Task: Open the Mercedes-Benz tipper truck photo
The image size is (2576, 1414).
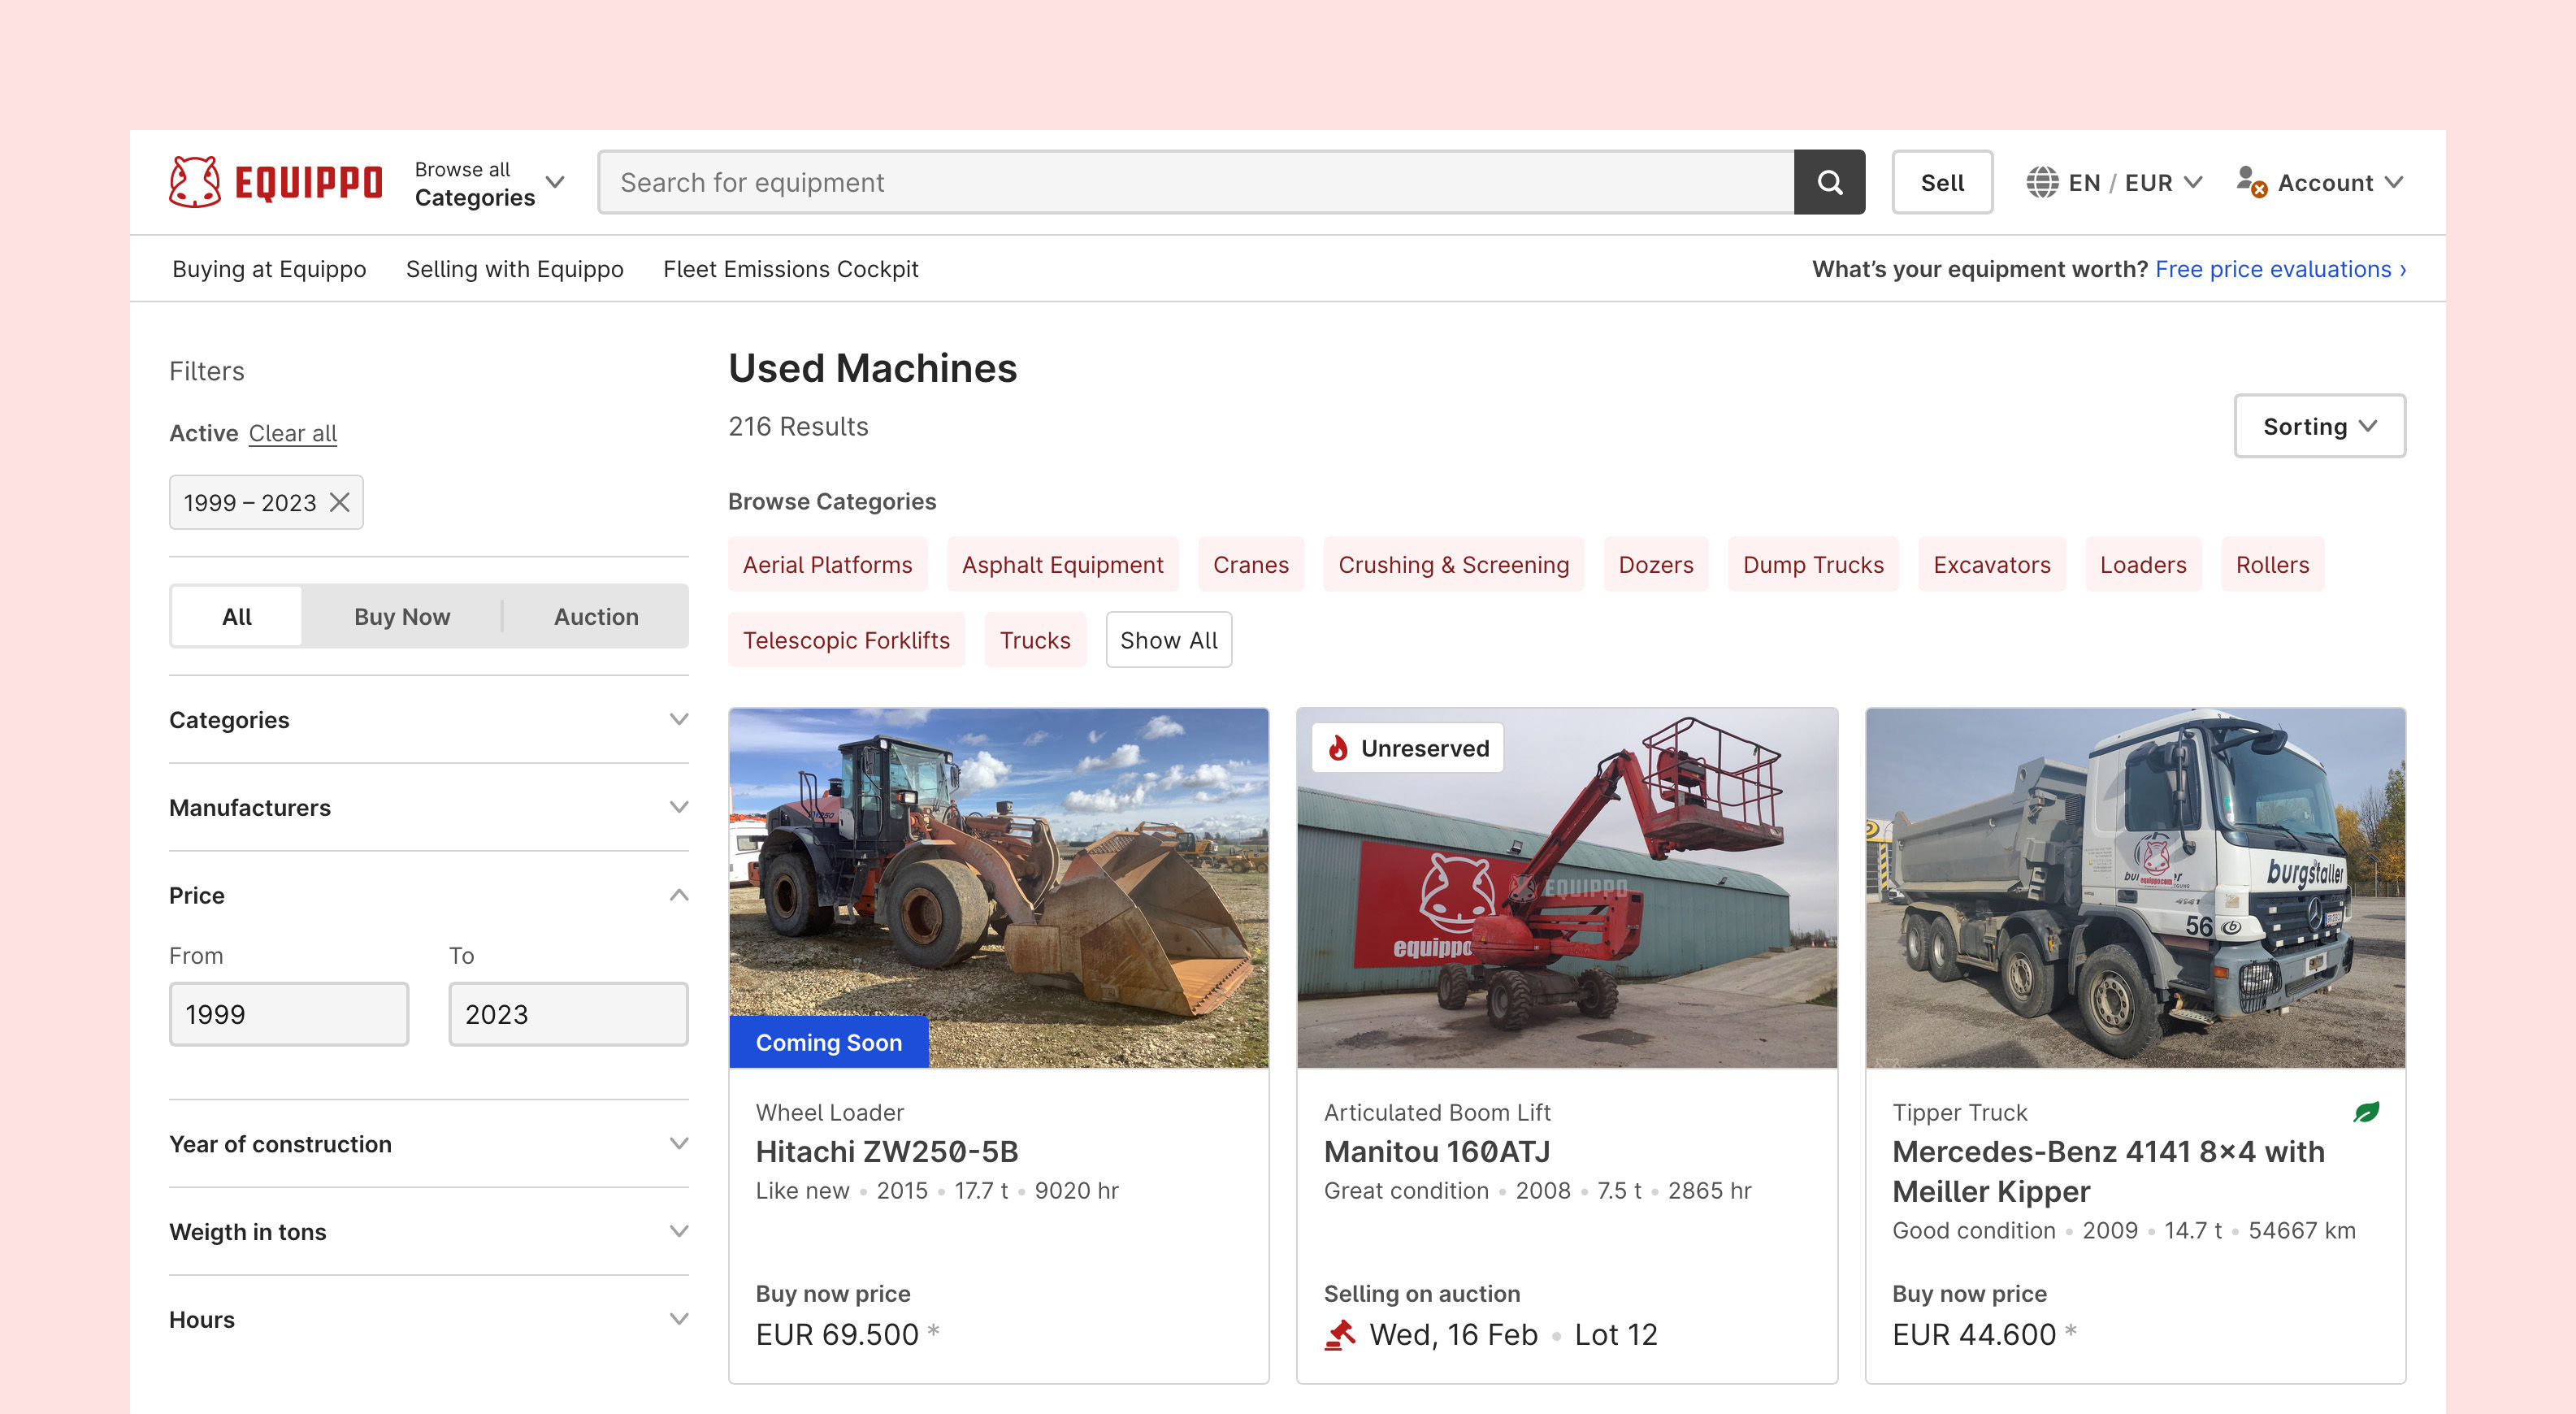Action: click(2135, 888)
